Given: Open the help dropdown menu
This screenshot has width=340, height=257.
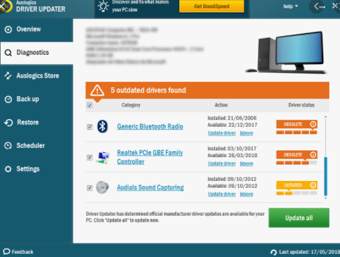Looking at the screenshot, I should (x=291, y=6).
